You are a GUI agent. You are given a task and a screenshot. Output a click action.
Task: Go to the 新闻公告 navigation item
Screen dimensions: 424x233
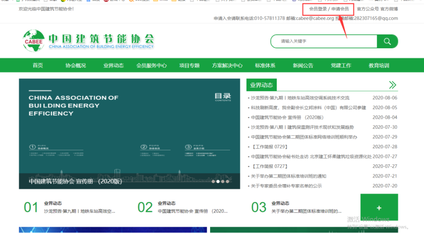tap(303, 66)
